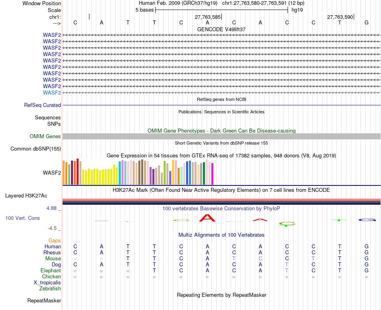Open the H3K27Ac Mark track title
Viewport: 381px width, 310px height.
pyautogui.click(x=221, y=190)
